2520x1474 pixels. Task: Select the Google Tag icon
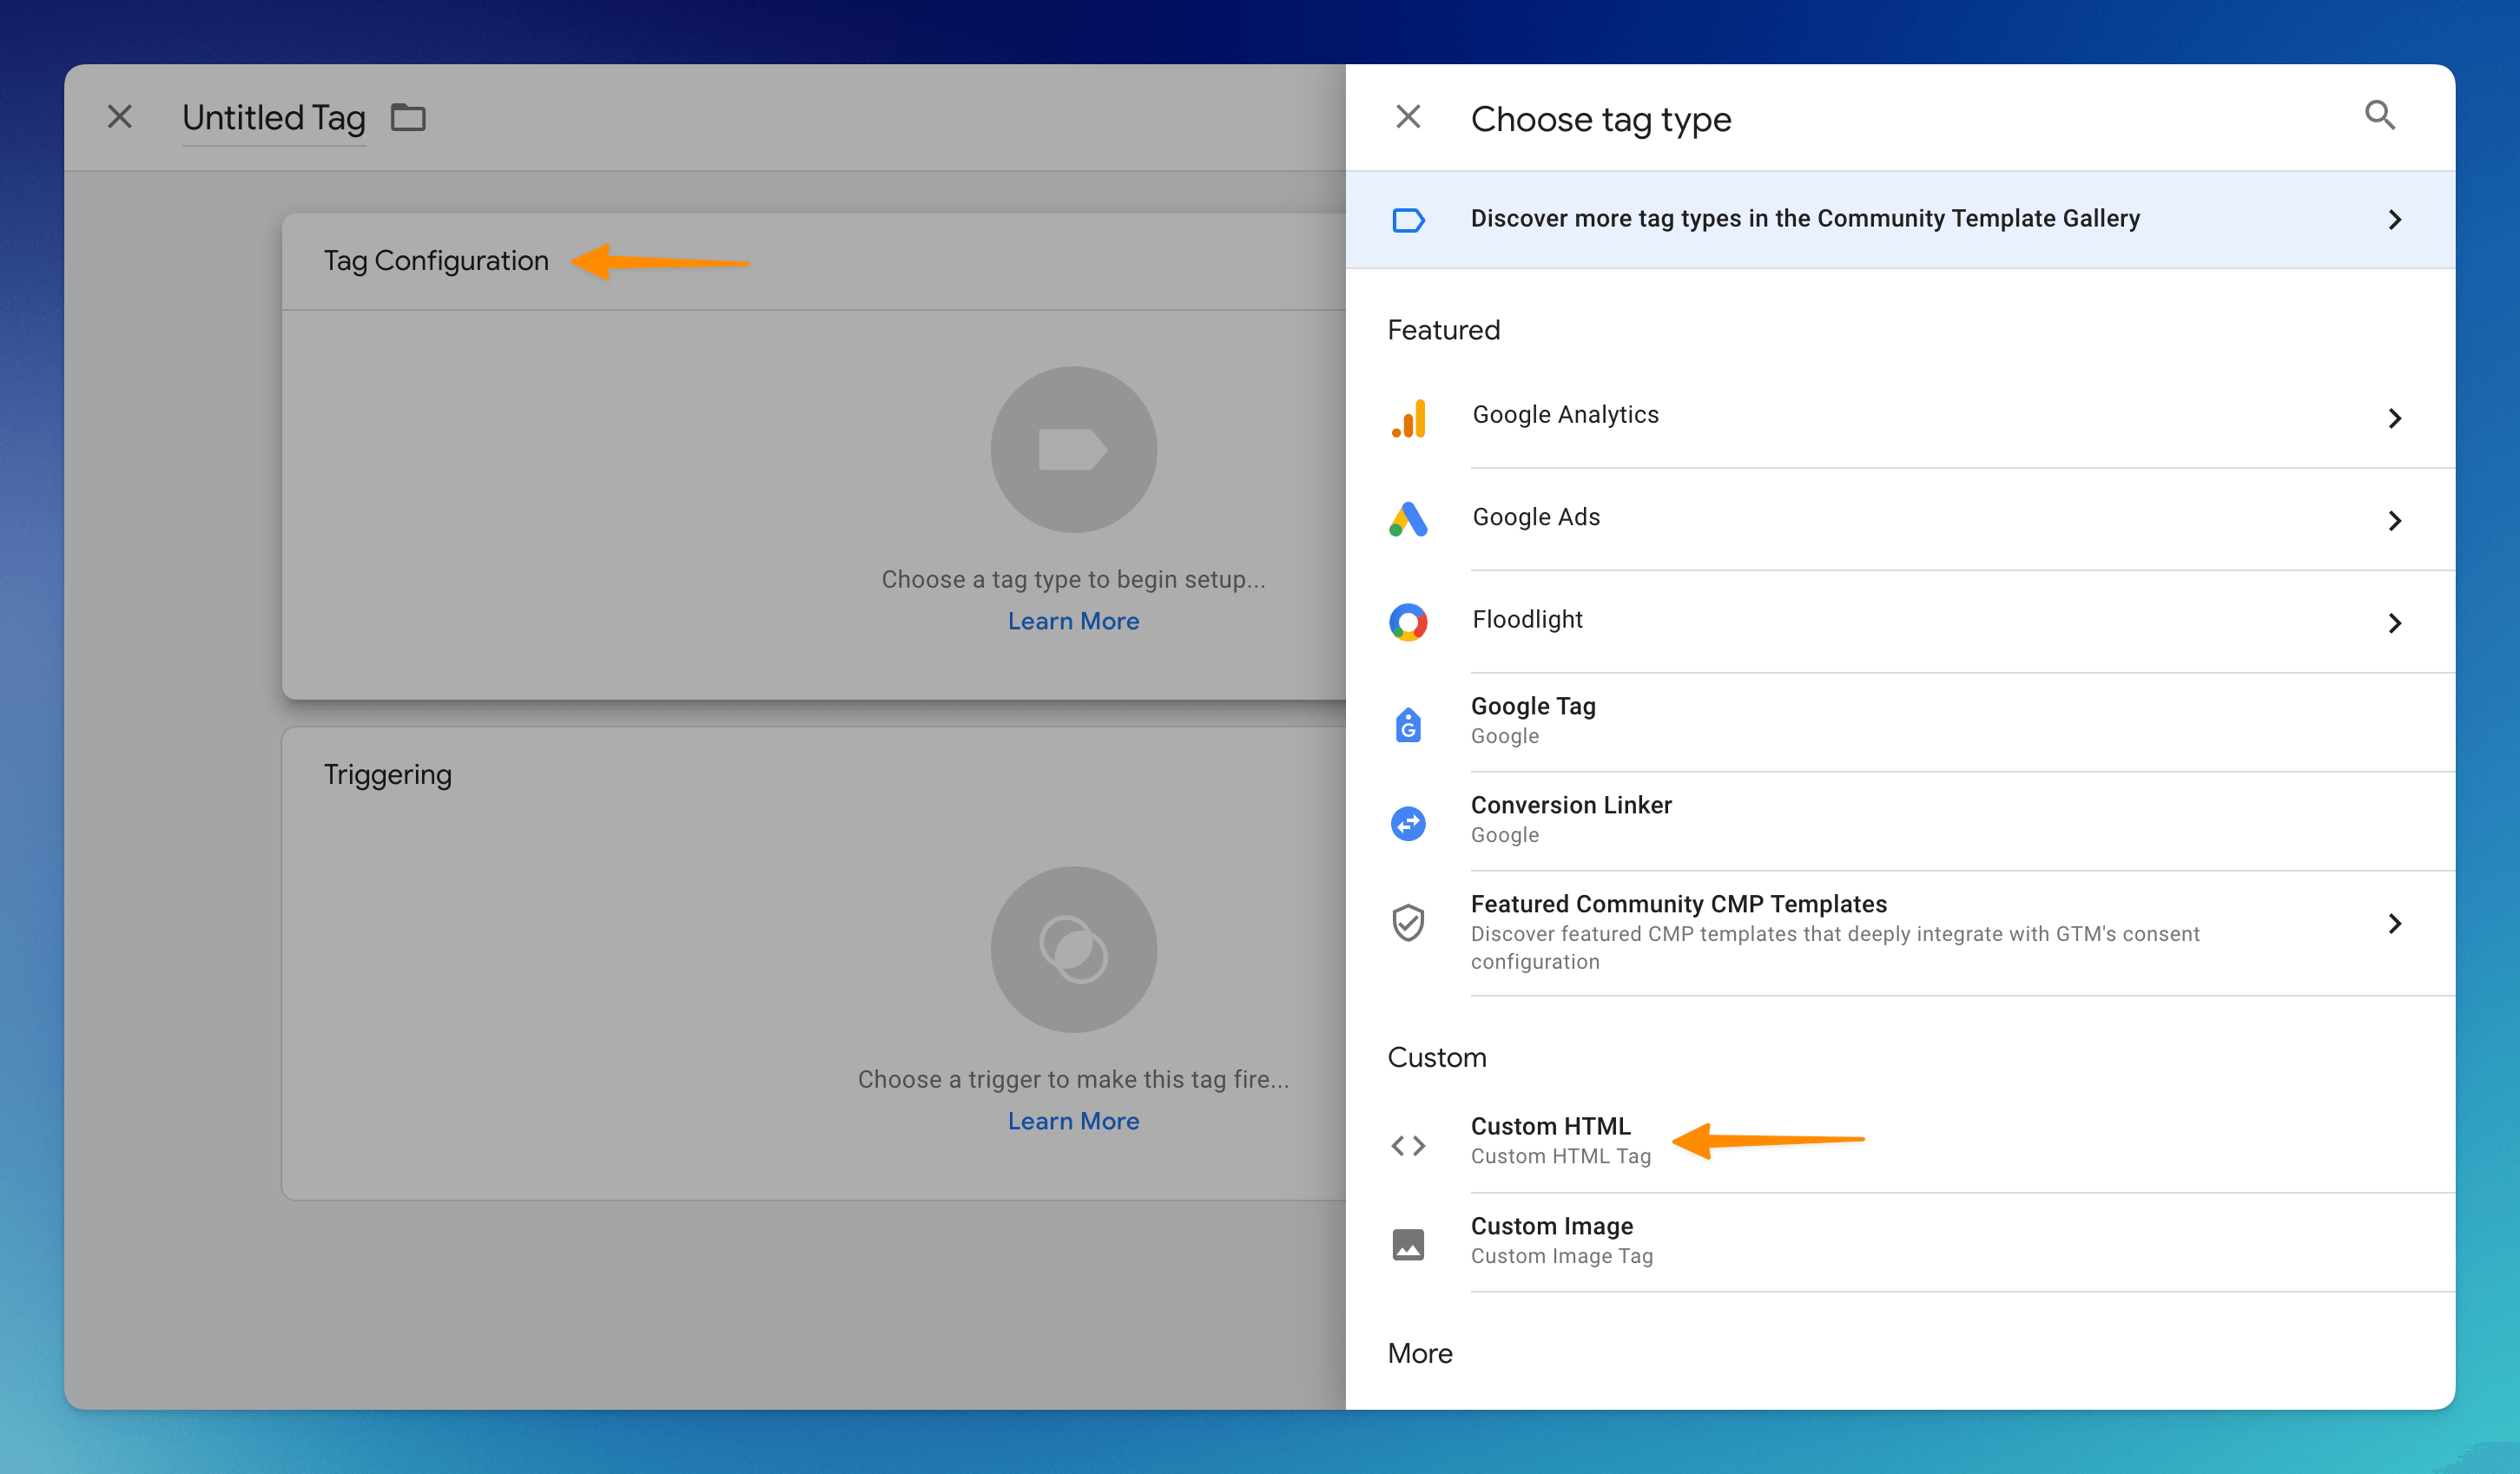pos(1408,724)
